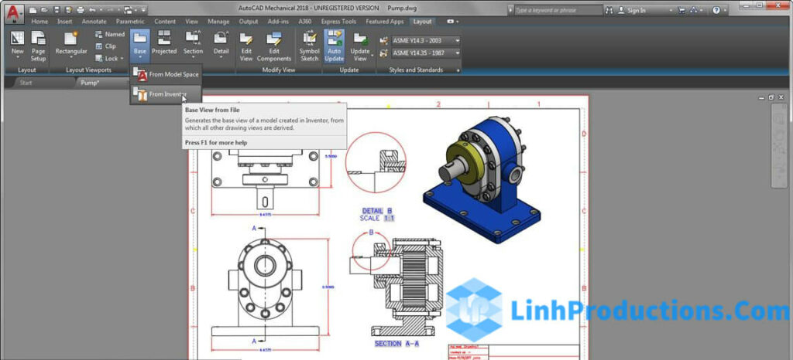
Task: Select the Detail view tool
Action: pos(221,45)
